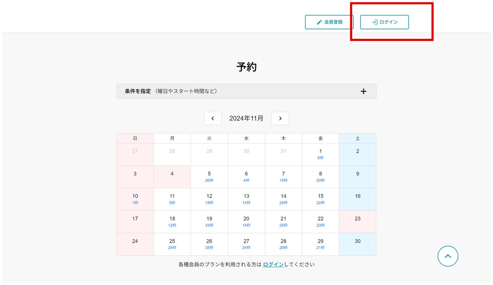
Task: Select November 20 date cell
Action: 246,222
